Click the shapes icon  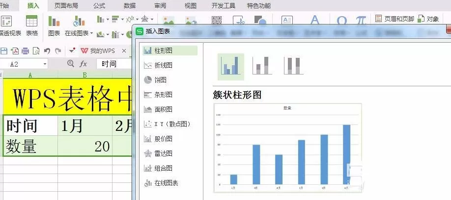(260, 20)
